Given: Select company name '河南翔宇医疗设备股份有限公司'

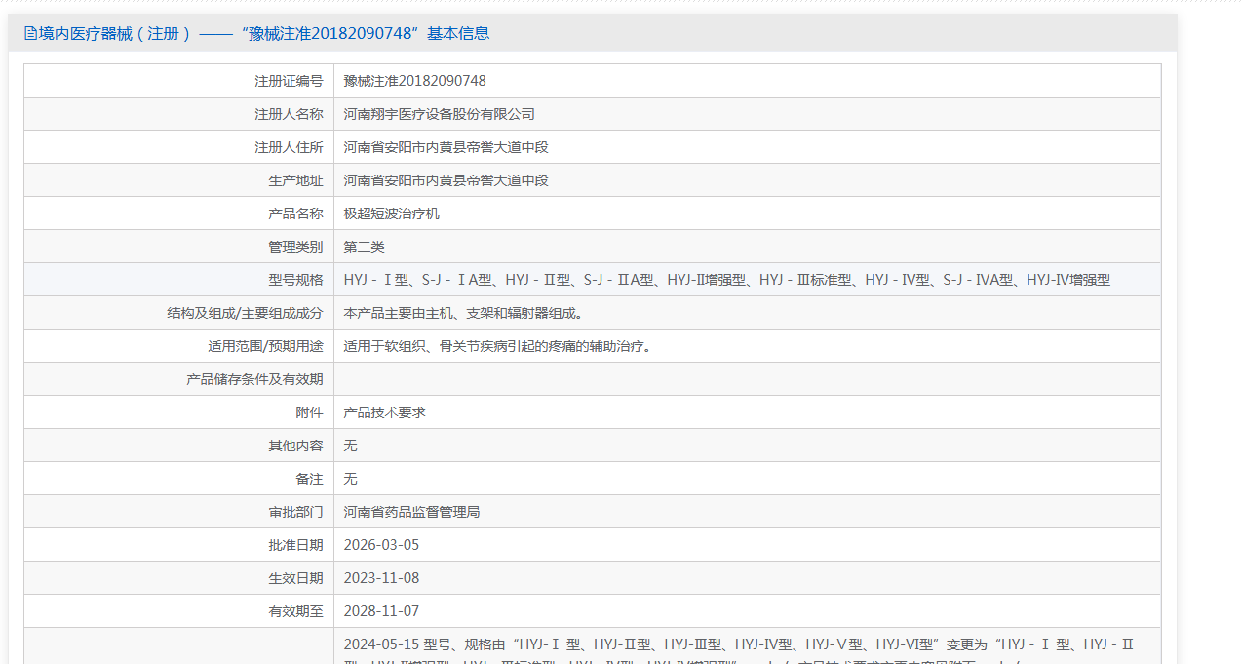Looking at the screenshot, I should (440, 114).
